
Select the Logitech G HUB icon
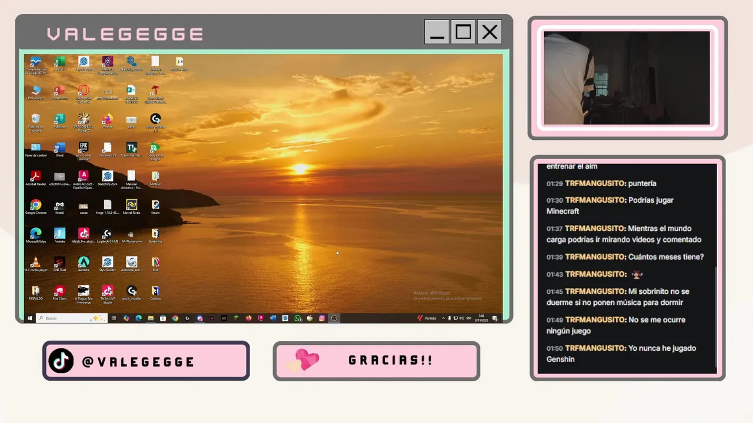(x=107, y=235)
